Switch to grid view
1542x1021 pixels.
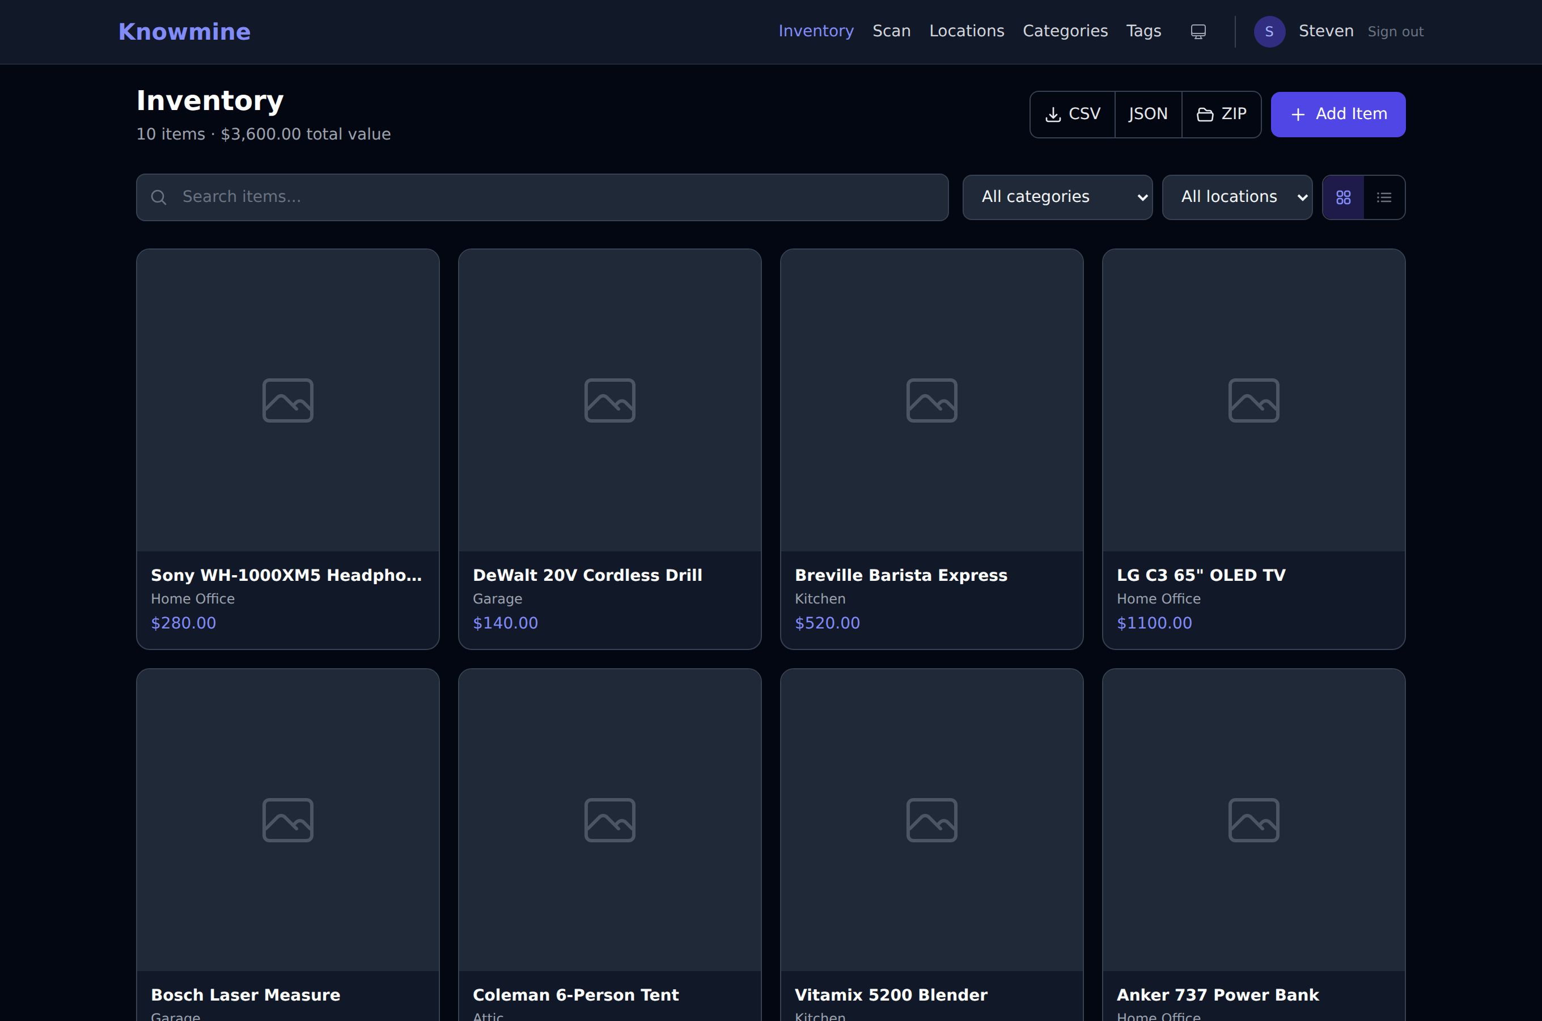[x=1344, y=197]
